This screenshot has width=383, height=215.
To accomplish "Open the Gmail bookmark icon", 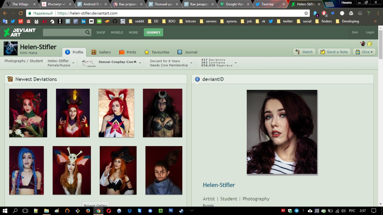I will point(29,21).
